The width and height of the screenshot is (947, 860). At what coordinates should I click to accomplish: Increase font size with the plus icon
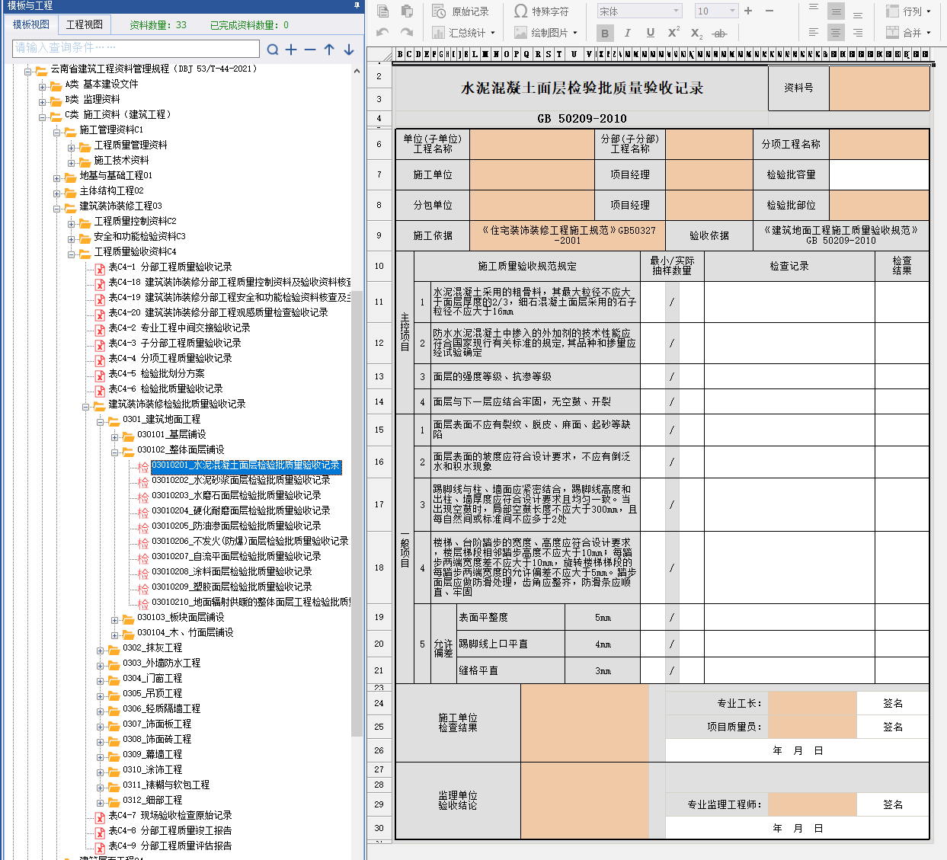coord(748,11)
